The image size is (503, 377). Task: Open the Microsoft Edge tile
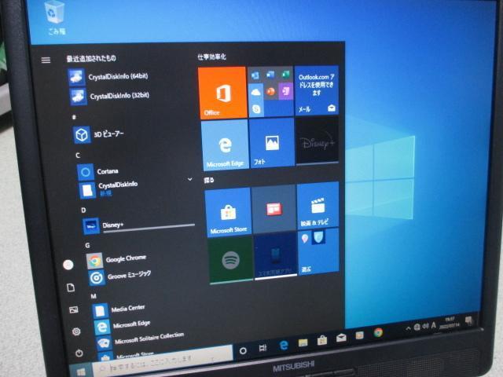click(x=226, y=145)
